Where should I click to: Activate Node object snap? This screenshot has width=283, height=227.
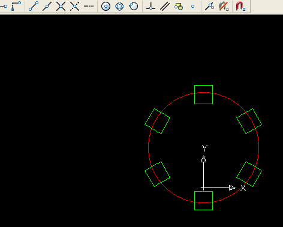[x=192, y=7]
